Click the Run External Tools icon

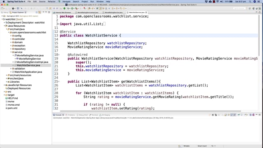pyautogui.click(x=77, y=8)
